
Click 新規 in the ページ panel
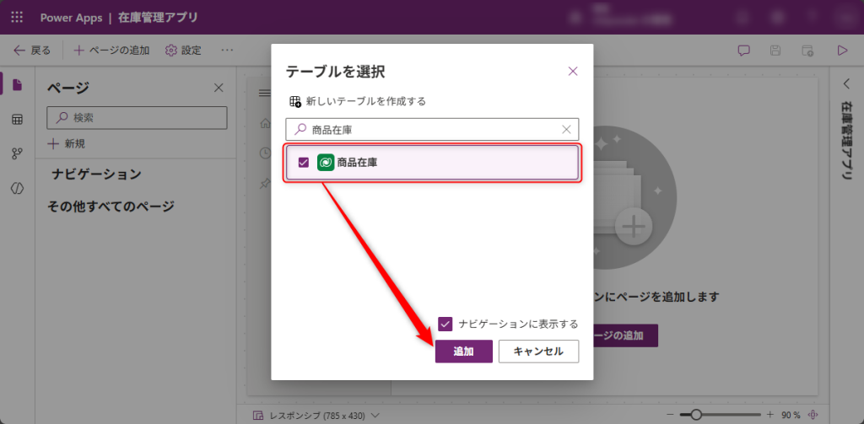tap(67, 143)
